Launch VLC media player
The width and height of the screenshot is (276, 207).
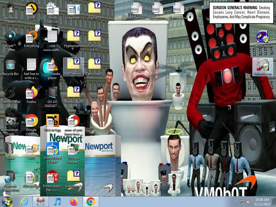pyautogui.click(x=52, y=69)
